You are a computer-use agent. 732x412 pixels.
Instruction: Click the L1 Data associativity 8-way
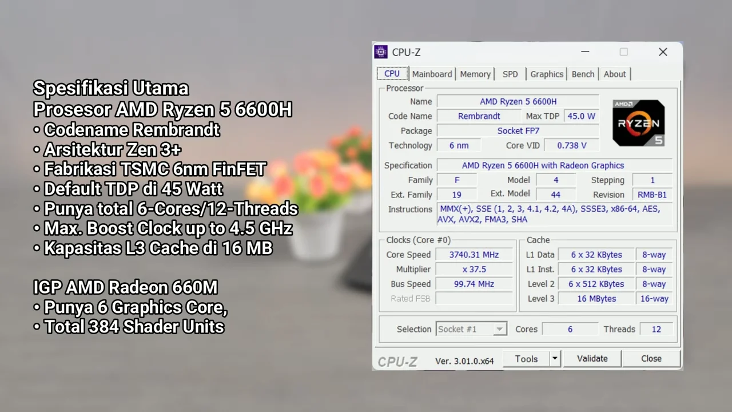coord(654,255)
